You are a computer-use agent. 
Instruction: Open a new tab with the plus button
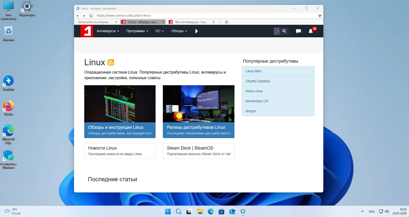pyautogui.click(x=220, y=22)
